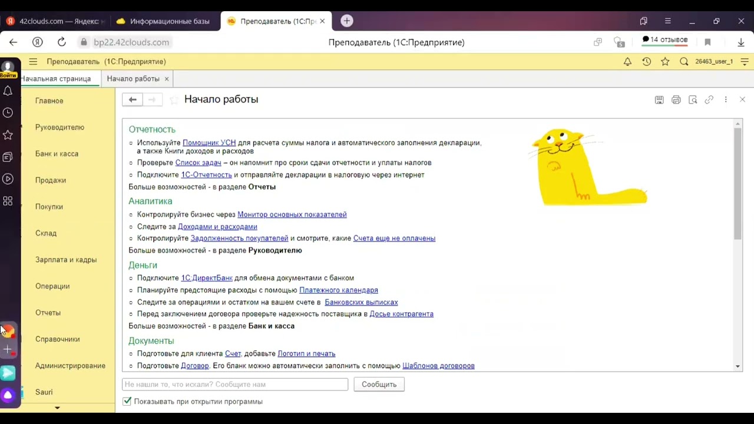Screen dimensions: 754x424
Task: Open settings lines icon next to 26463_user_1
Action: click(x=745, y=61)
